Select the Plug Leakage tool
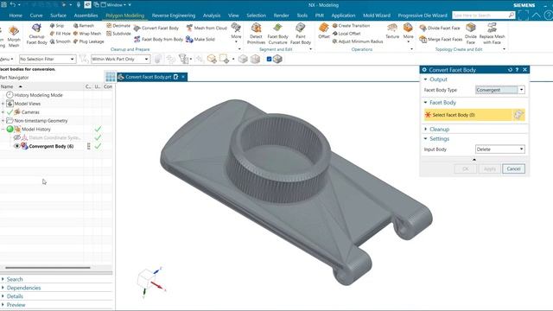This screenshot has width=553, height=311. [x=88, y=41]
